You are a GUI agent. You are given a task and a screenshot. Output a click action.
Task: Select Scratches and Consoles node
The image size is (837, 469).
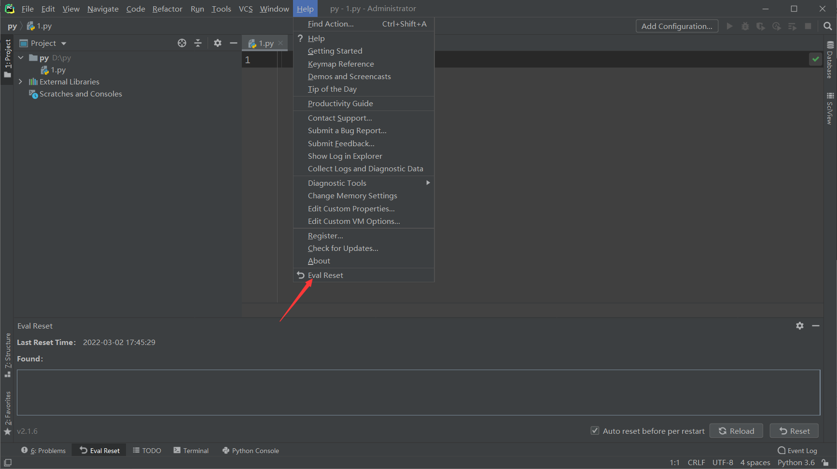75,94
